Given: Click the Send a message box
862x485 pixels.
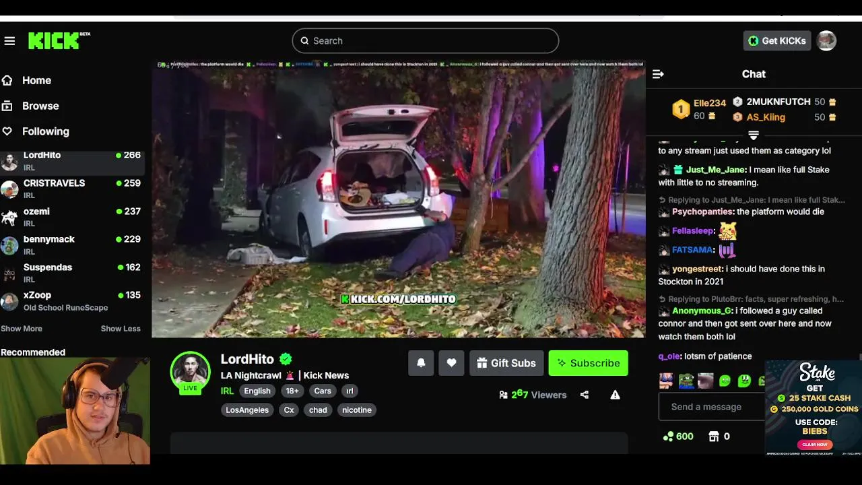Looking at the screenshot, I should tap(711, 407).
